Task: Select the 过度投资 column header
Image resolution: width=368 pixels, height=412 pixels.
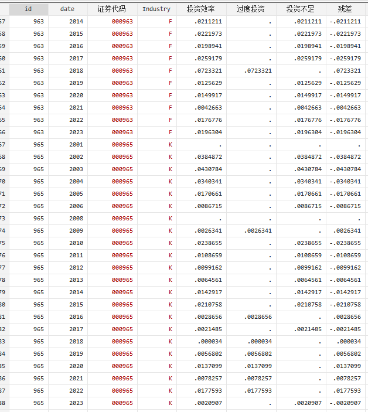Action: pyautogui.click(x=251, y=9)
